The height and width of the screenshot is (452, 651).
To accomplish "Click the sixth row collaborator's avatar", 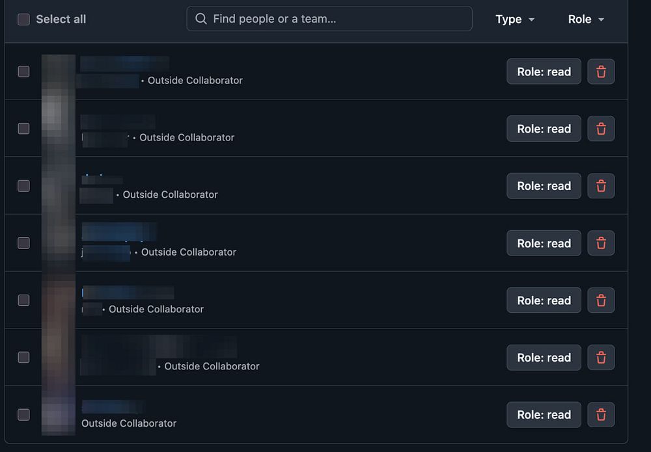I will click(x=59, y=358).
